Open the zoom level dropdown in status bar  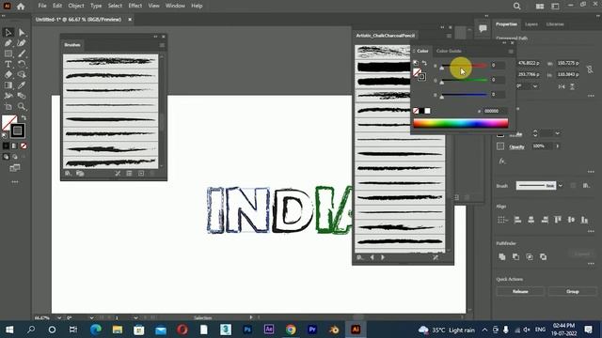pyautogui.click(x=58, y=318)
